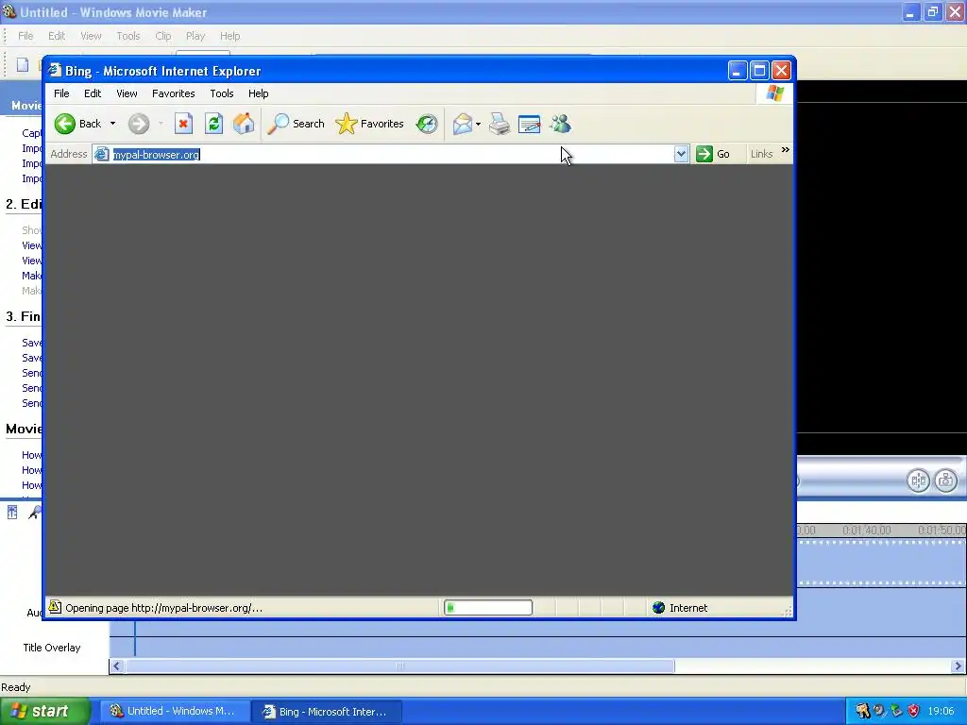Open Messenger with the people icon
This screenshot has height=725, width=967.
coord(561,124)
